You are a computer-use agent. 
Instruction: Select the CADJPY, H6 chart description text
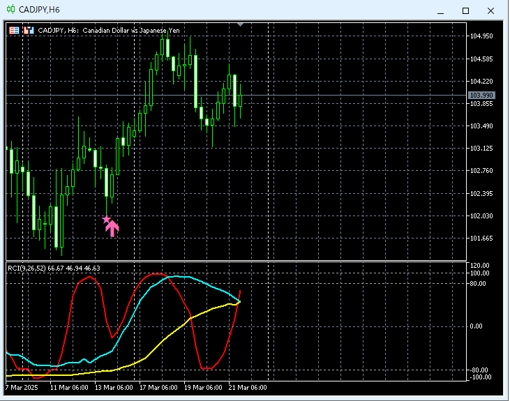pos(109,30)
